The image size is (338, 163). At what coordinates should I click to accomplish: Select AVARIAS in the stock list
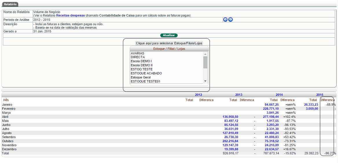pos(167,53)
